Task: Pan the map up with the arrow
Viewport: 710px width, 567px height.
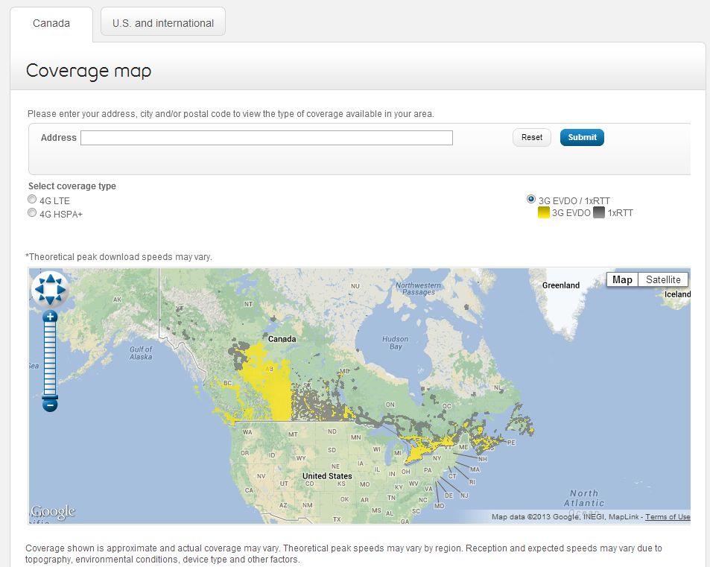Action: pyautogui.click(x=51, y=279)
